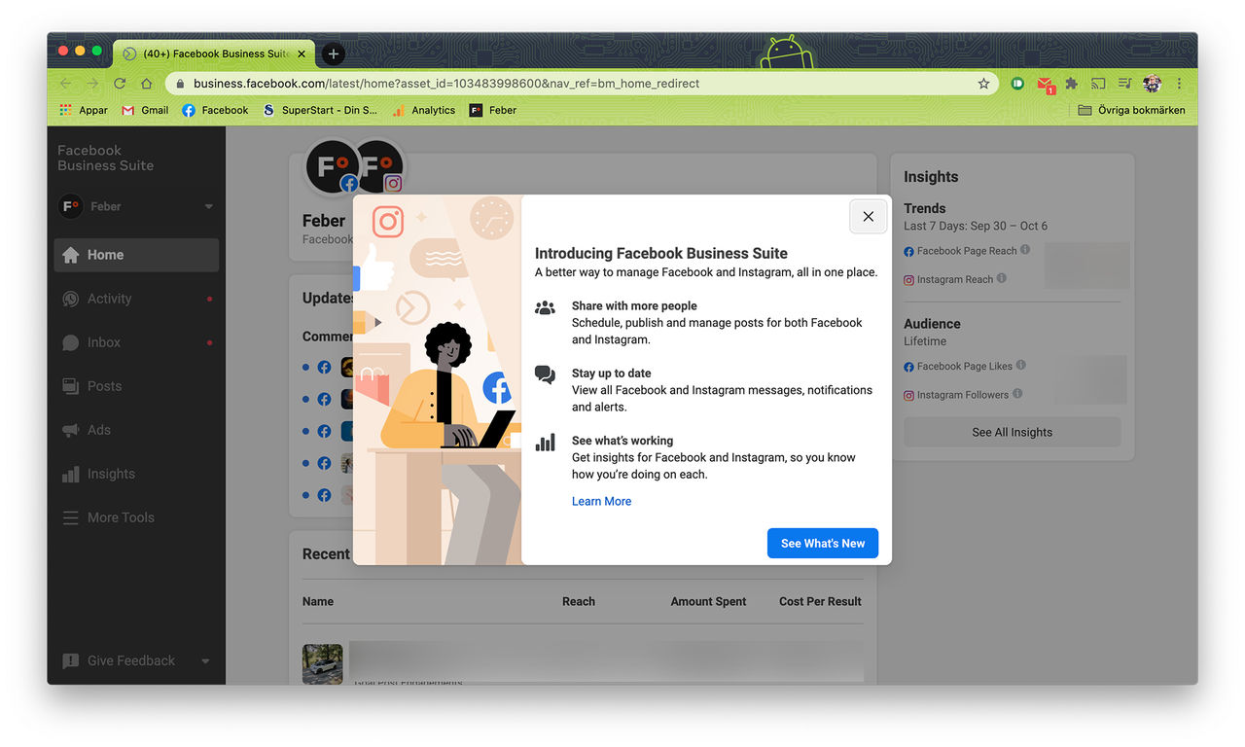Open the Learn More link
The image size is (1245, 747).
click(x=601, y=502)
